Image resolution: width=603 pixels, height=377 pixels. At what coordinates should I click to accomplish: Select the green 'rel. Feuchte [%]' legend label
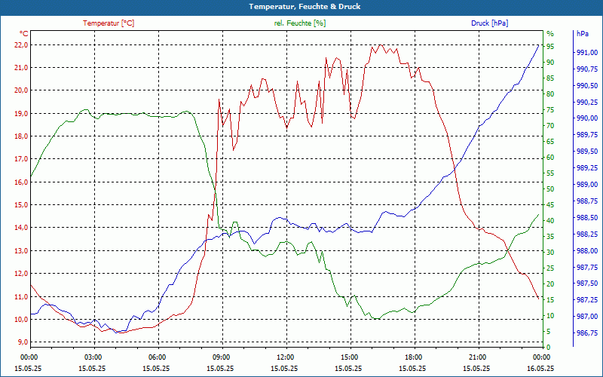tap(300, 23)
